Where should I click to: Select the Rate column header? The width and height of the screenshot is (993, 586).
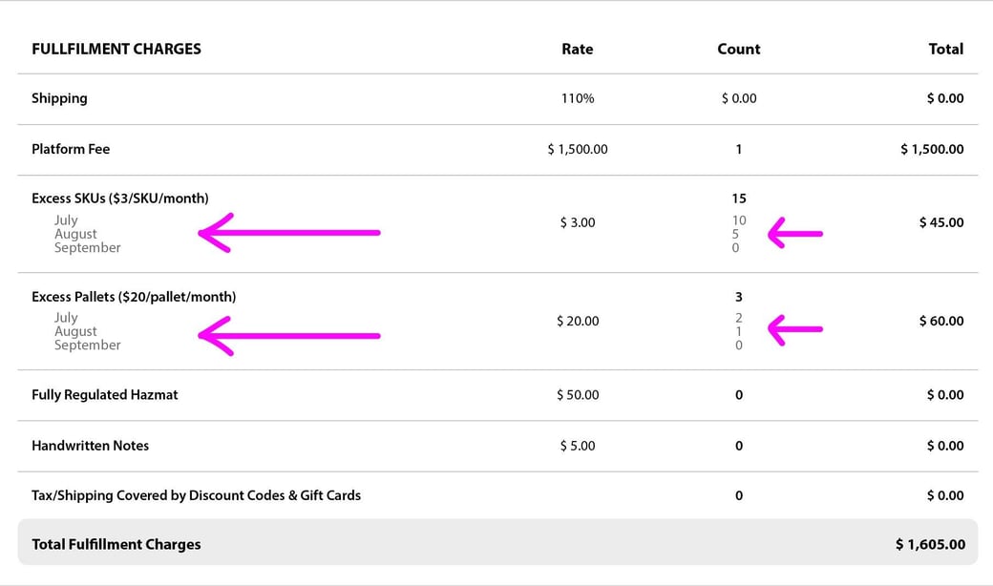pyautogui.click(x=577, y=50)
